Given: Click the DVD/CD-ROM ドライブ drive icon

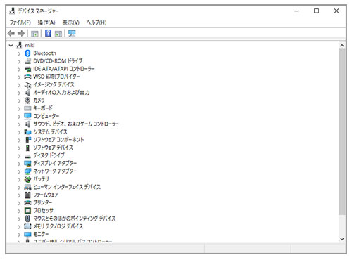Looking at the screenshot, I should click(x=27, y=61).
